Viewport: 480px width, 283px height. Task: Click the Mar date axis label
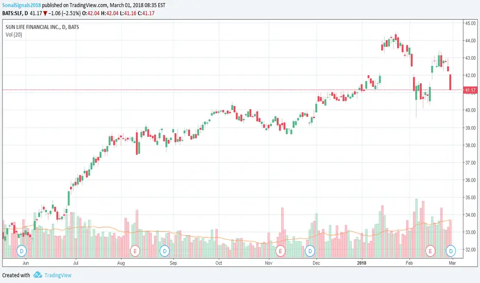[452, 263]
